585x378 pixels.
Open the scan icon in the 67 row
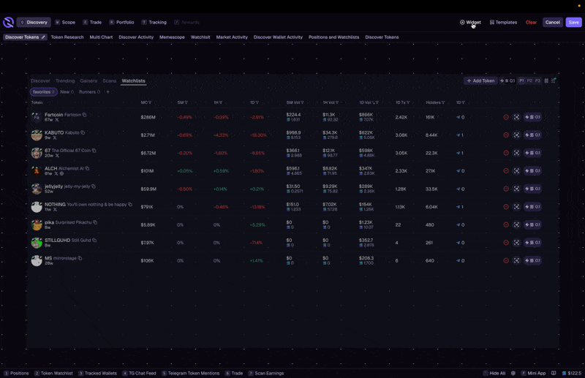[x=516, y=153]
